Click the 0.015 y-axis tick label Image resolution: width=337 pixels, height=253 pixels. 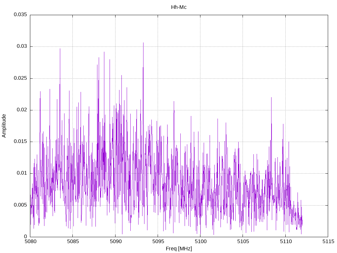pos(20,141)
